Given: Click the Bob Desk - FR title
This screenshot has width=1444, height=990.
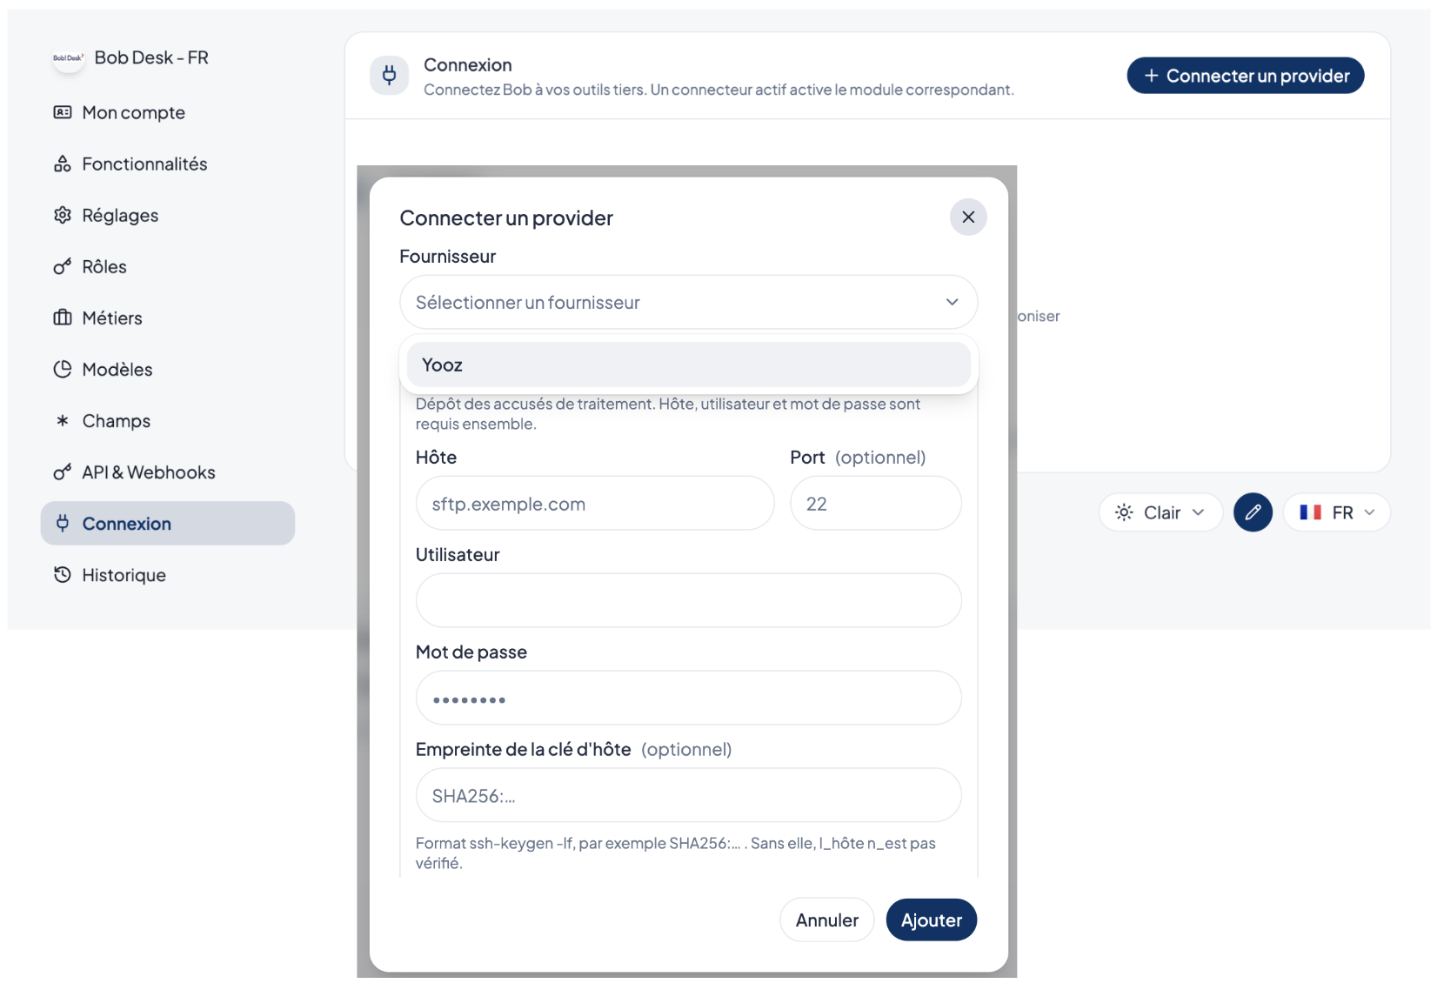Looking at the screenshot, I should pyautogui.click(x=151, y=57).
